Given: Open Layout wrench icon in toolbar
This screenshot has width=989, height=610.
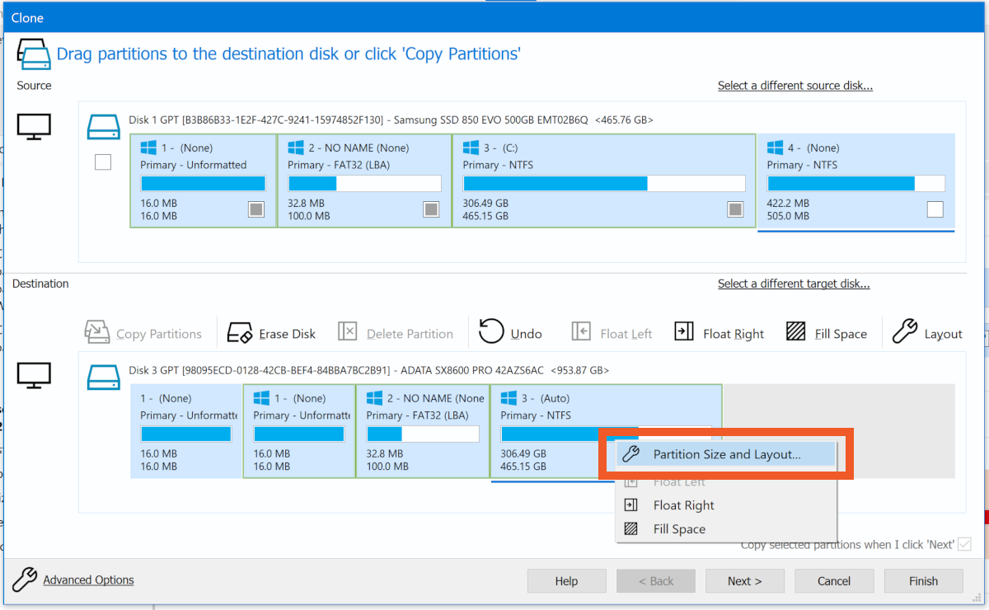Looking at the screenshot, I should [905, 332].
